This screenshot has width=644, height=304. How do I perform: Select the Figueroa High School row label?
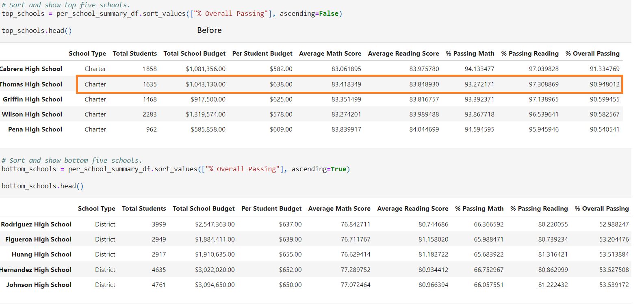tap(38, 239)
